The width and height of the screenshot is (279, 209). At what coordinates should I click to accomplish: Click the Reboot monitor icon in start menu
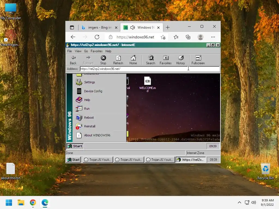coord(79,118)
